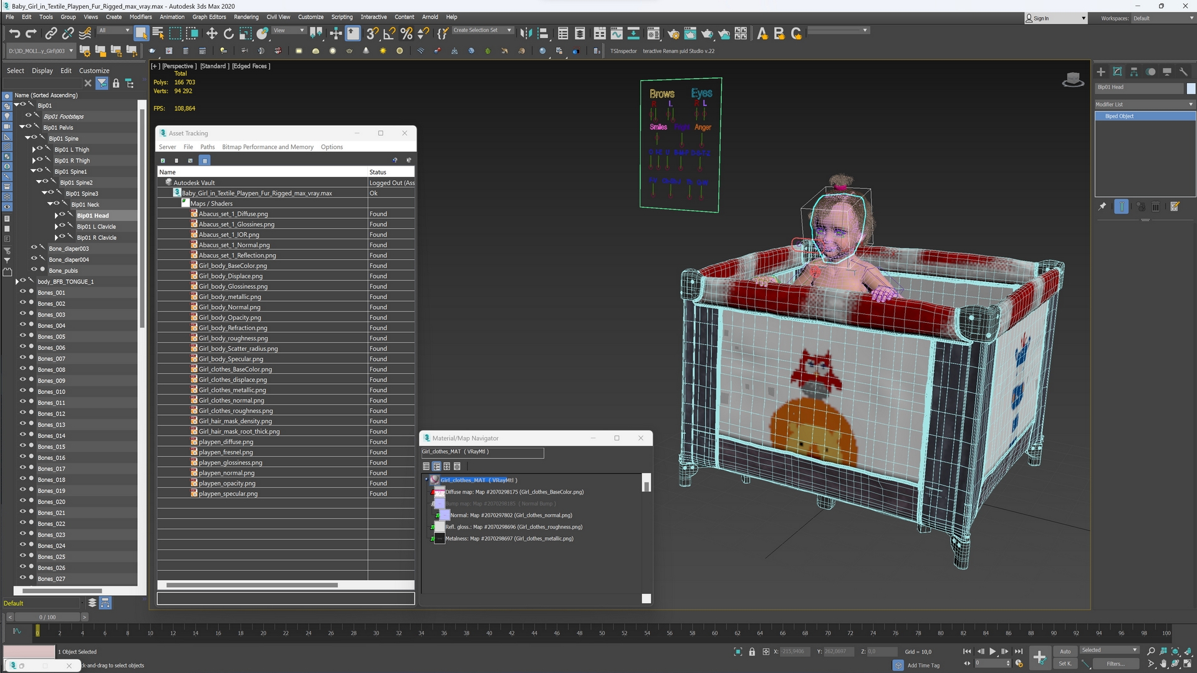
Task: Choose the Select and Rotate tool
Action: click(229, 34)
